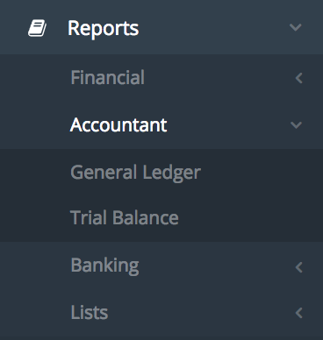323x340 pixels.
Task: Choose the Banking menu label
Action: [105, 266]
